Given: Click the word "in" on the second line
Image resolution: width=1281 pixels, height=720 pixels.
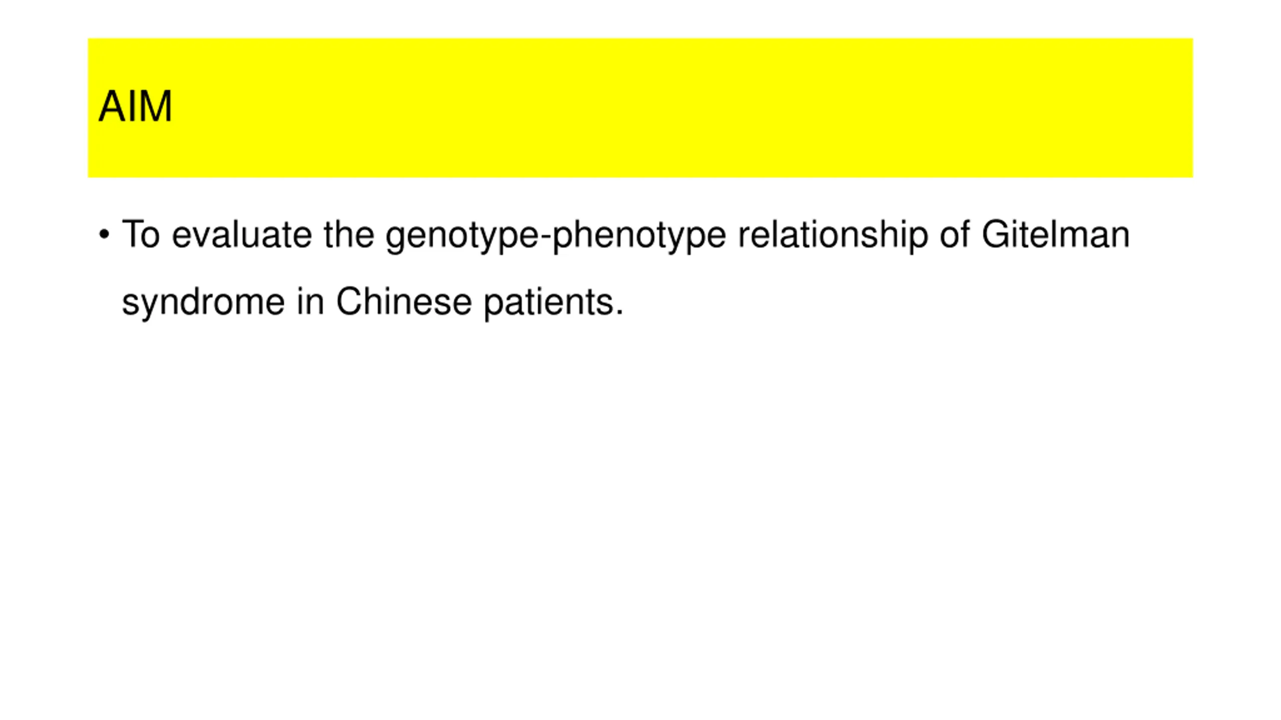Looking at the screenshot, I should tap(310, 301).
